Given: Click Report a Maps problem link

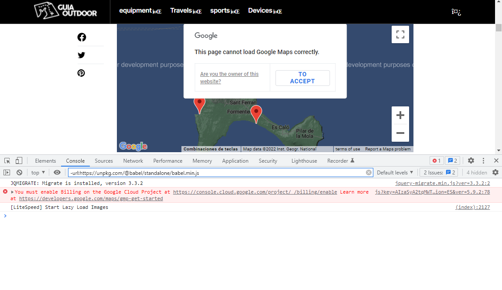Looking at the screenshot, I should point(388,149).
